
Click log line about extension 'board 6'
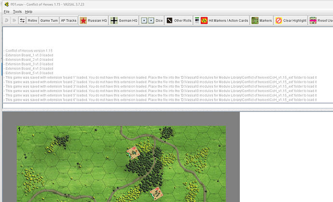[x=160, y=100]
